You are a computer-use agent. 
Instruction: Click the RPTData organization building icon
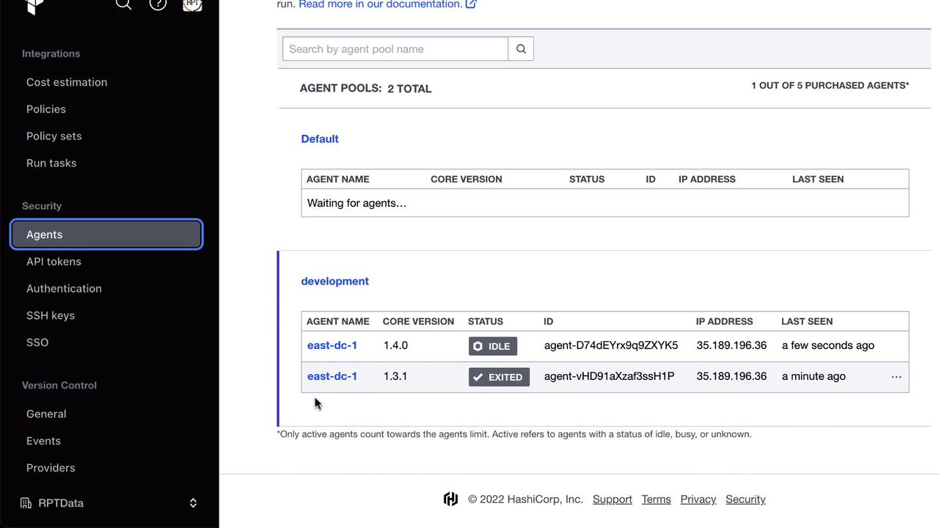pos(26,503)
